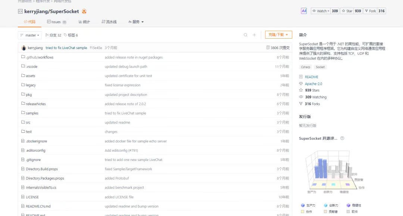This screenshot has height=216, width=403.
Task: Click the repository code icon beside kerryjiang/SuperSocket
Action: tap(20, 11)
